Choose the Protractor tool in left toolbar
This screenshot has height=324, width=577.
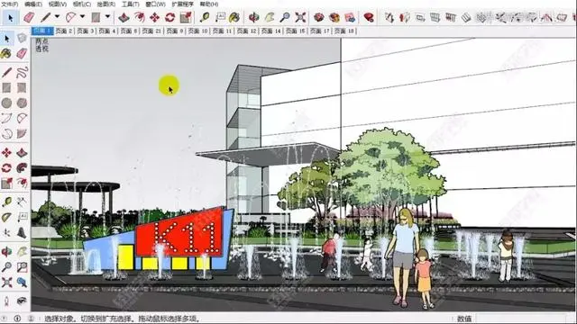[x=6, y=217]
